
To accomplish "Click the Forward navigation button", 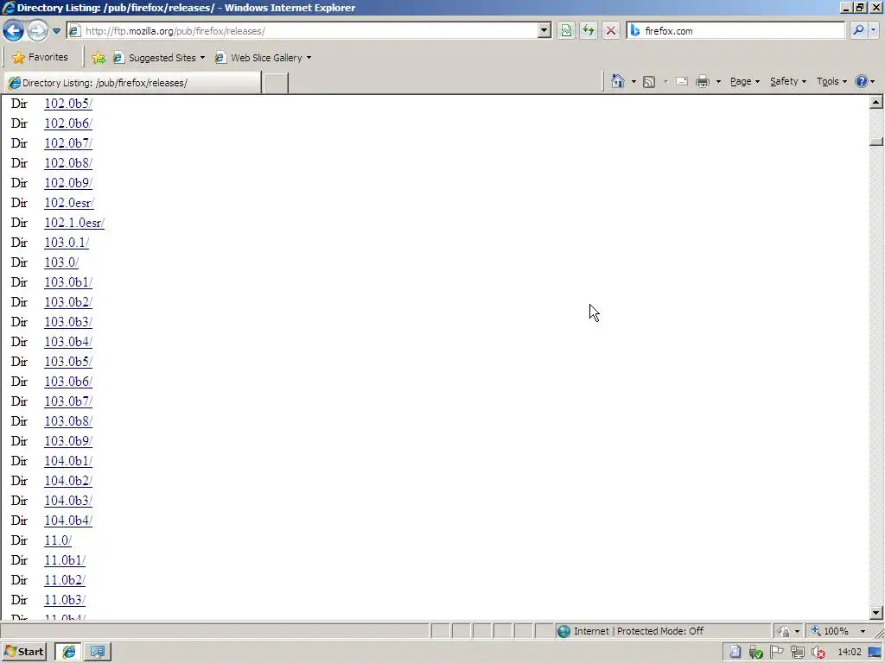I will point(37,30).
